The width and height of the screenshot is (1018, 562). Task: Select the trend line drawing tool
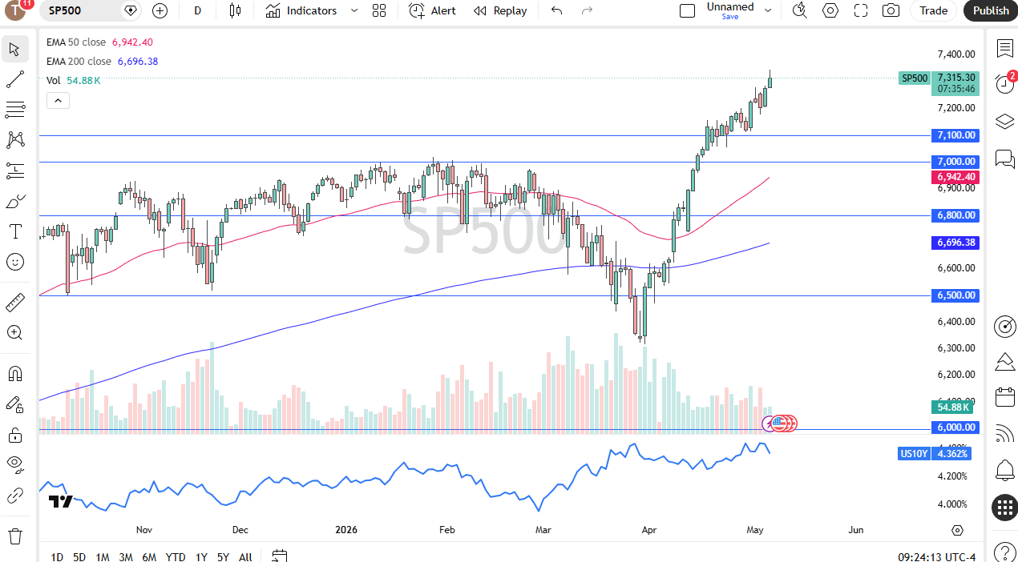click(14, 79)
